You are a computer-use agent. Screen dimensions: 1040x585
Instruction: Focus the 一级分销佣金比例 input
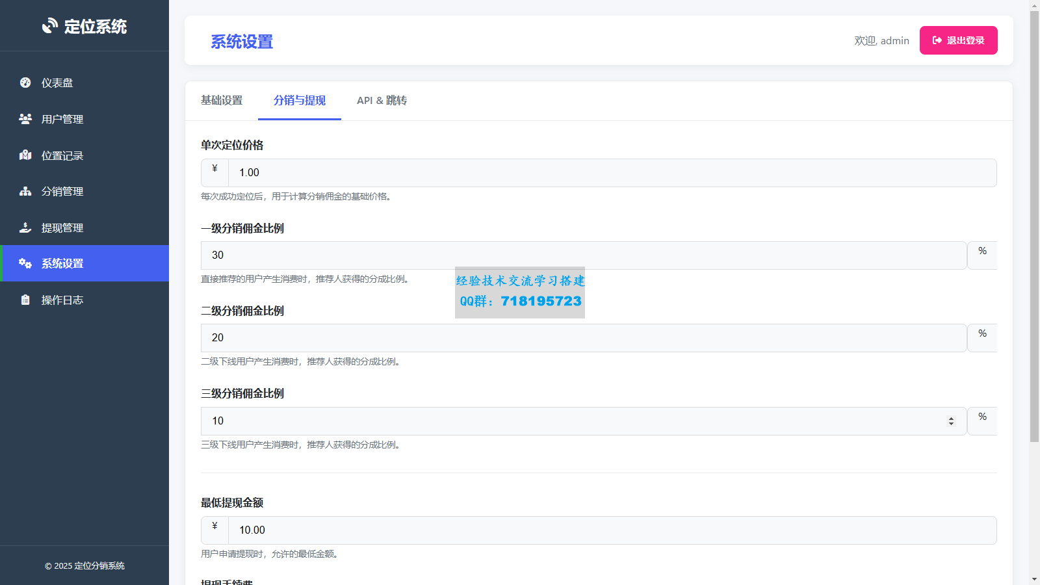(584, 255)
